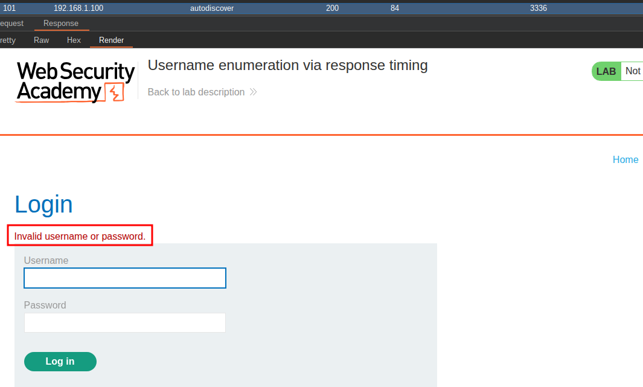The height and width of the screenshot is (387, 643).
Task: Click the Invalid username or password message
Action: click(80, 236)
